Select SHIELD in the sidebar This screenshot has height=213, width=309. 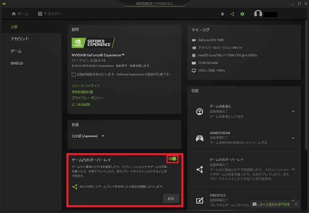pos(17,63)
